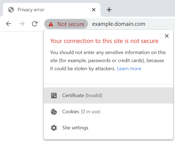This screenshot has width=175, height=146.
Task: Click the forward navigation arrow
Action: (22, 24)
